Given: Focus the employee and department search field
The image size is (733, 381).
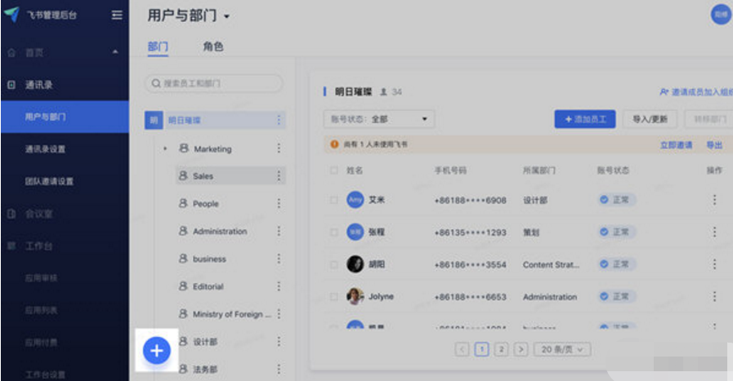Looking at the screenshot, I should point(214,83).
